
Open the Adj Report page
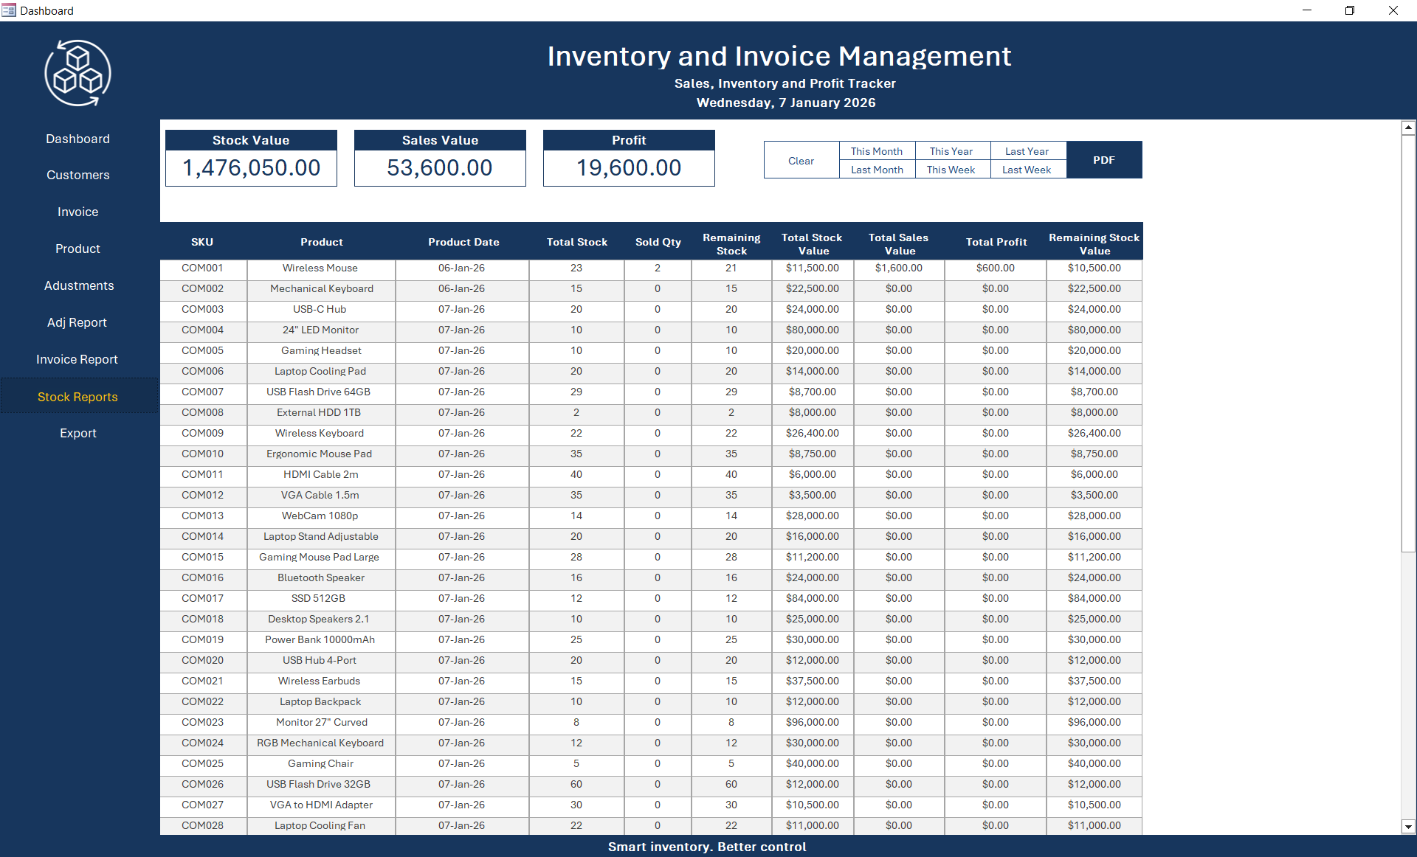coord(77,322)
